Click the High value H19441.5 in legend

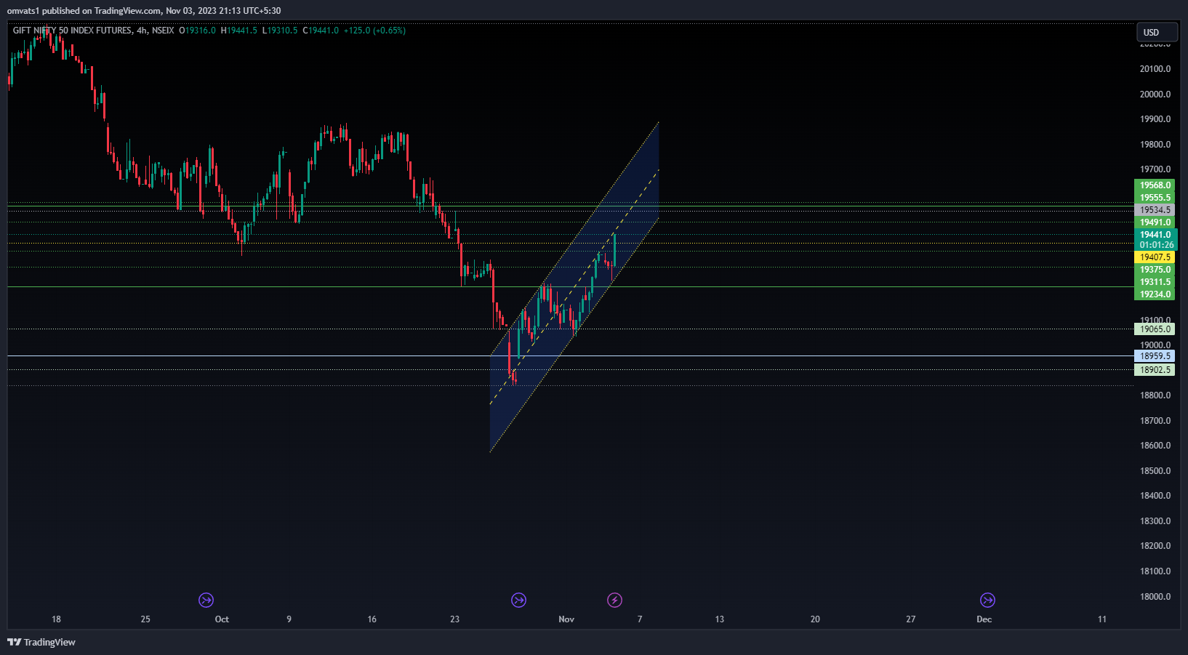[x=239, y=31]
